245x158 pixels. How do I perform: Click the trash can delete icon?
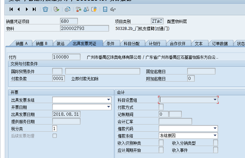pyautogui.click(x=45, y=9)
